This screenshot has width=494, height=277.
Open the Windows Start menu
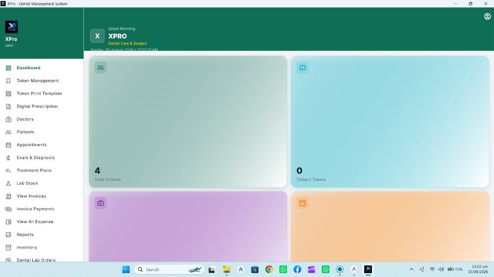click(x=126, y=269)
